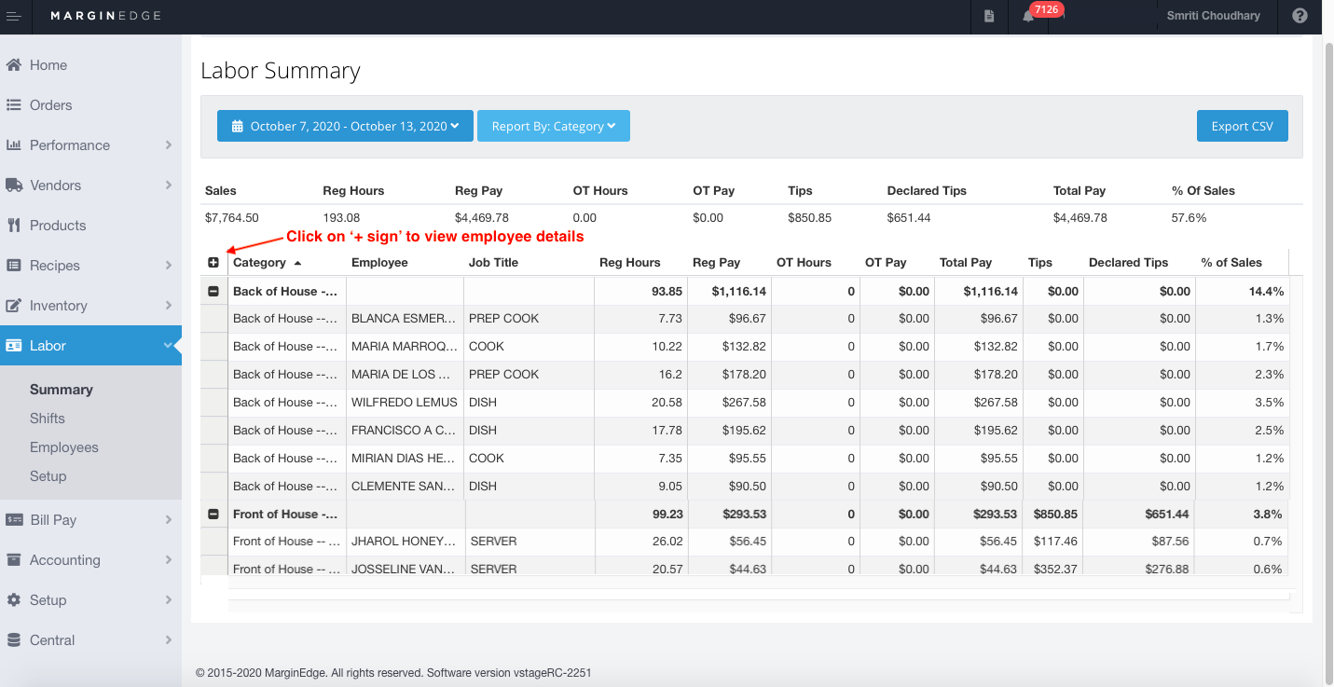Open the October 7 - October 13 date picker
This screenshot has width=1334, height=687.
[345, 126]
